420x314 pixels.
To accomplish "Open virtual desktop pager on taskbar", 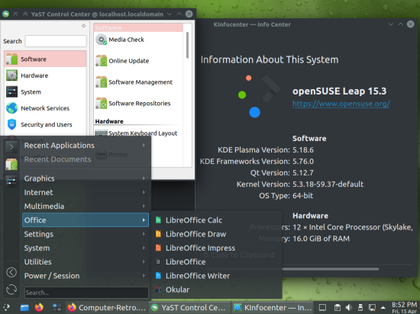I will (57, 308).
